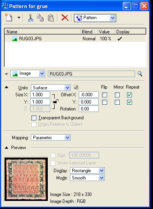Viewport: 153px width, 209px height.
Task: Check the Mirror checkbox for Y
Action: point(117,102)
